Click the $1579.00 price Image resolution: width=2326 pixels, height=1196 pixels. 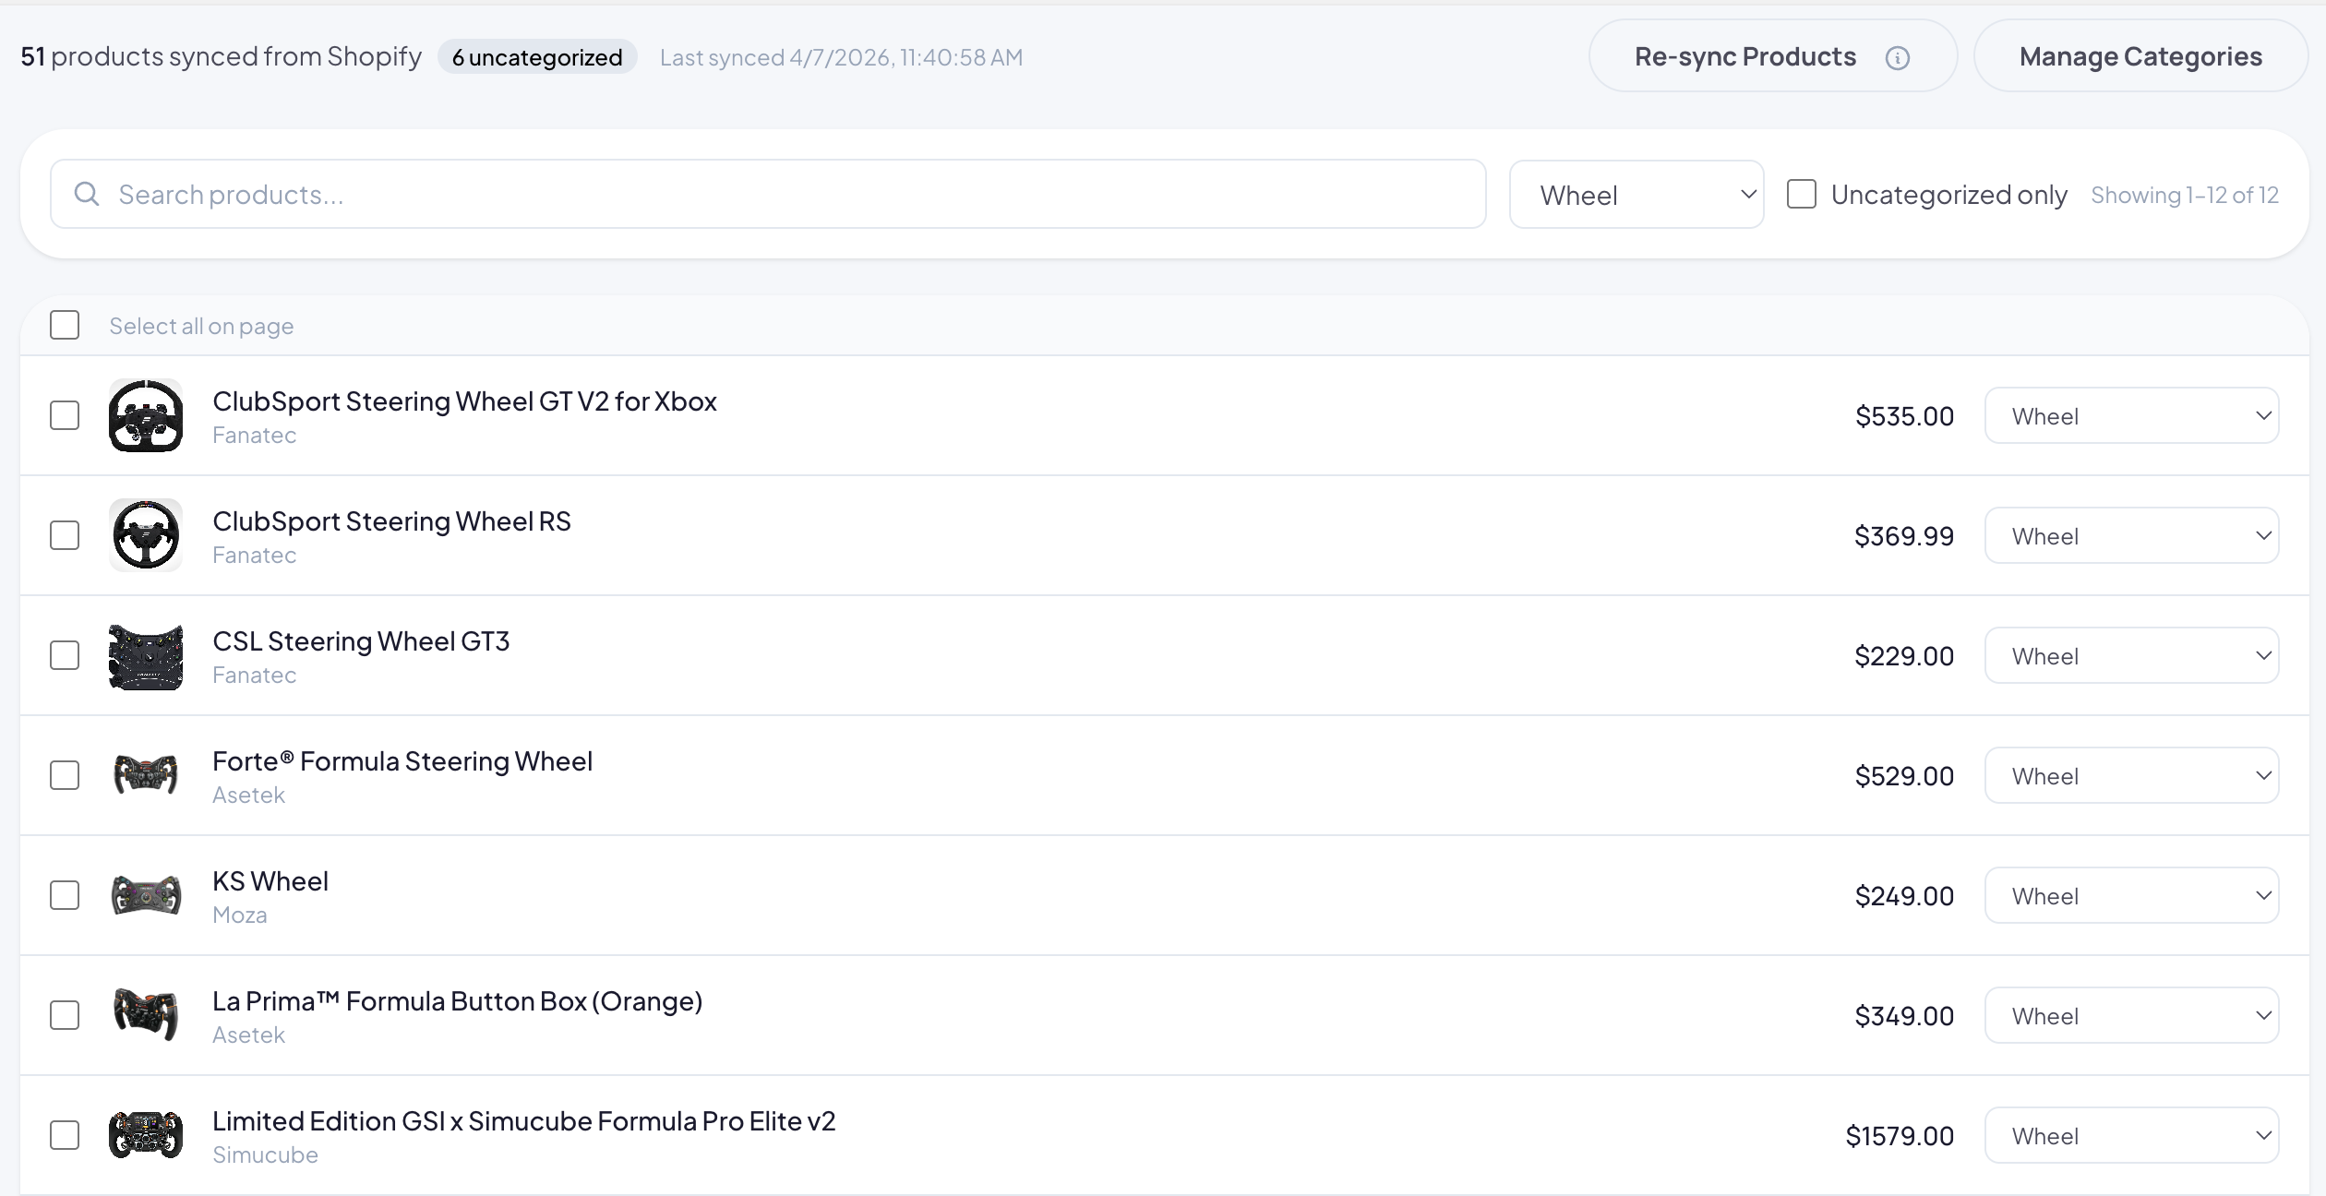[x=1900, y=1136]
